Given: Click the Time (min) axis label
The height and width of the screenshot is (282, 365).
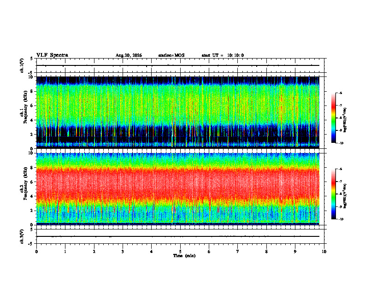Looking at the screenshot, I should click(x=184, y=256).
